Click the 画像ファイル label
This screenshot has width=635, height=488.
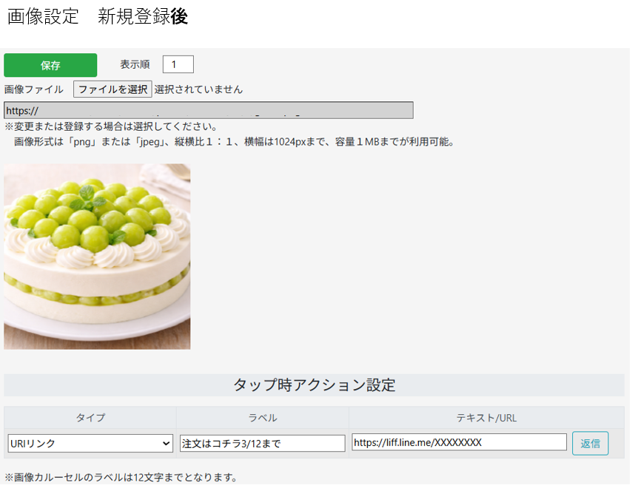click(x=33, y=89)
